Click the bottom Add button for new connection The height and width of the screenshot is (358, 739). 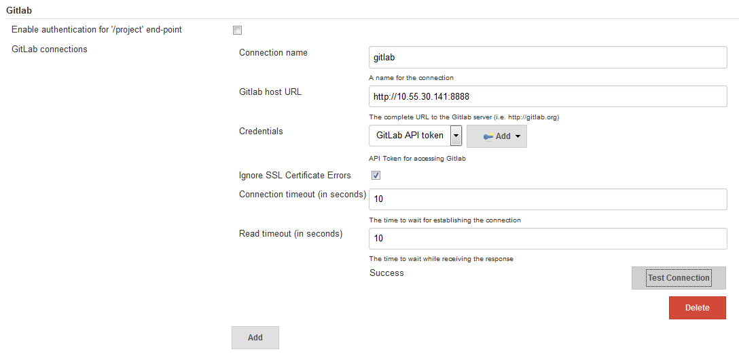tap(255, 338)
